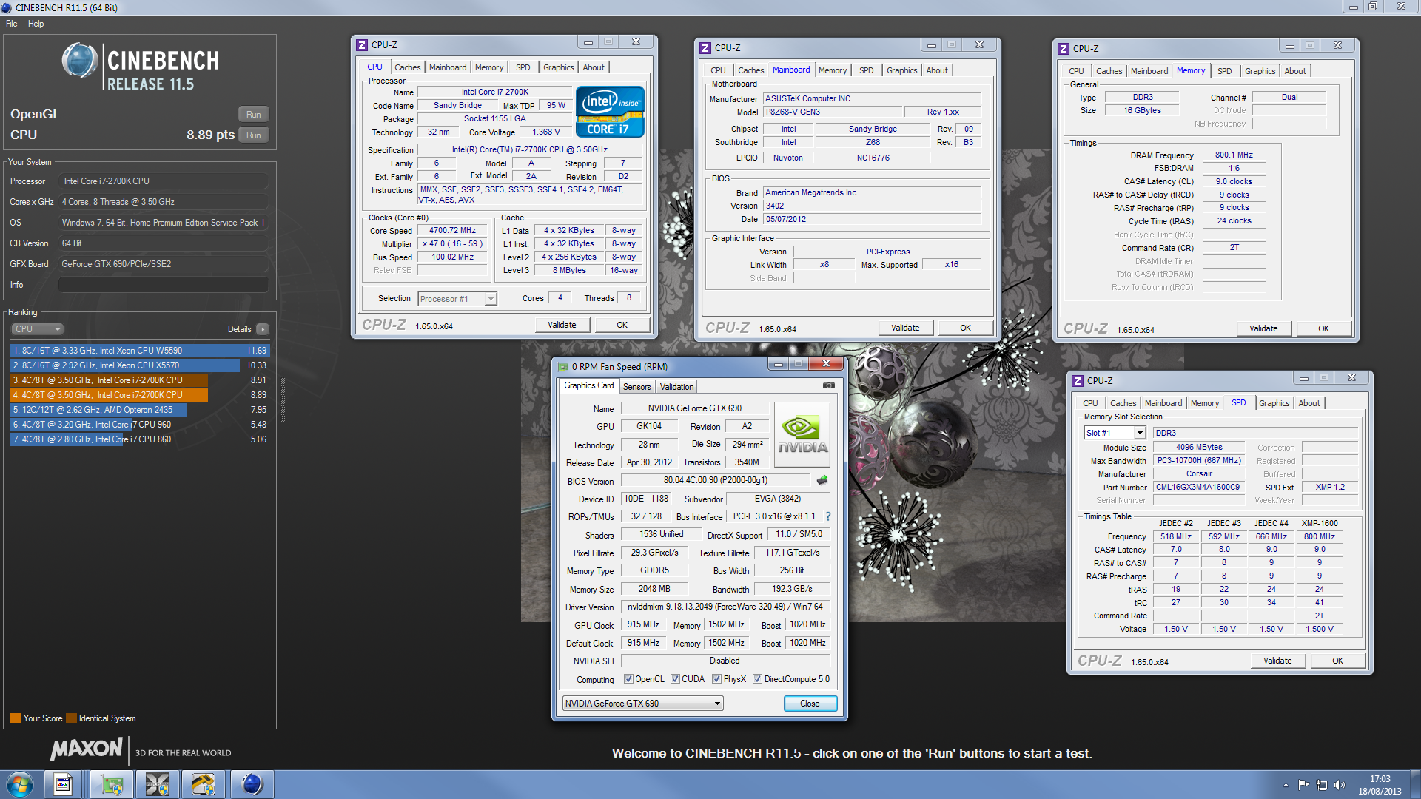Click the CPU-Z title icon in Mainboard window
The image size is (1421, 799).
coord(705,47)
